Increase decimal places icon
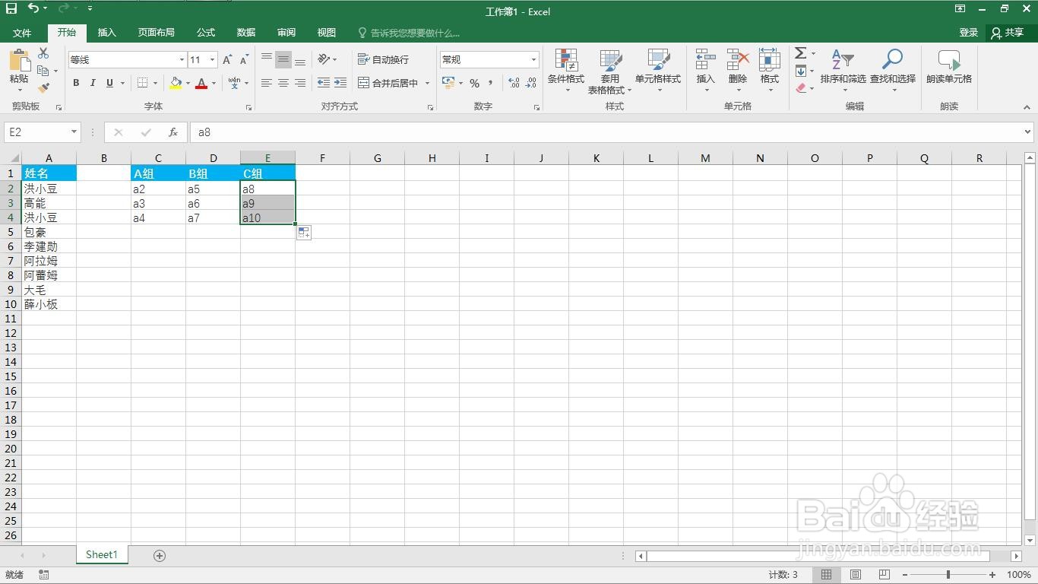This screenshot has width=1038, height=584. [x=514, y=83]
